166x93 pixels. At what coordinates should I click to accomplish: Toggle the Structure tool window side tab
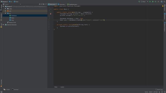tap(1, 17)
